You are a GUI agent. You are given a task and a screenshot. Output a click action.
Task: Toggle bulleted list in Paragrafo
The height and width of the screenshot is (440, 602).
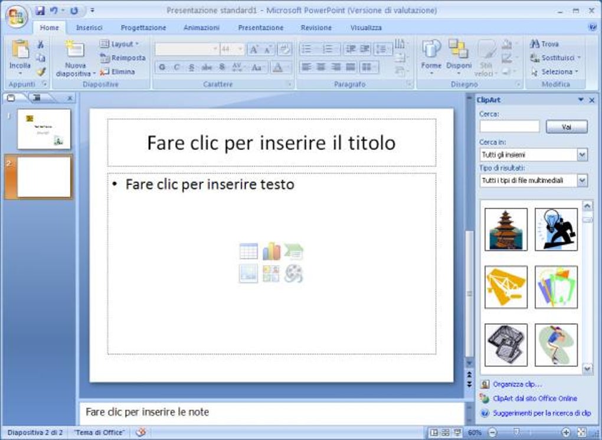(307, 49)
